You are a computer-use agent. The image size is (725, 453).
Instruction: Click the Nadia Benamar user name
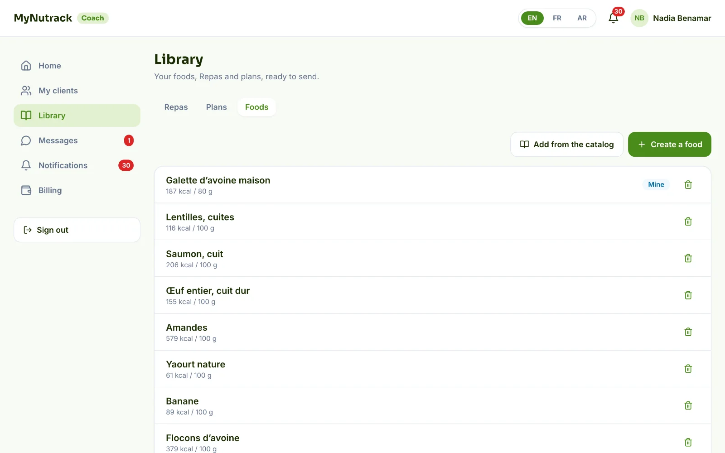[x=682, y=18]
